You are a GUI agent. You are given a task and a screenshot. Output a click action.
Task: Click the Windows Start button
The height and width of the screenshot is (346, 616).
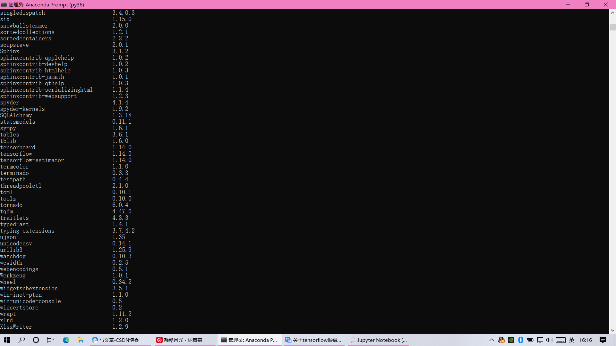(7, 340)
